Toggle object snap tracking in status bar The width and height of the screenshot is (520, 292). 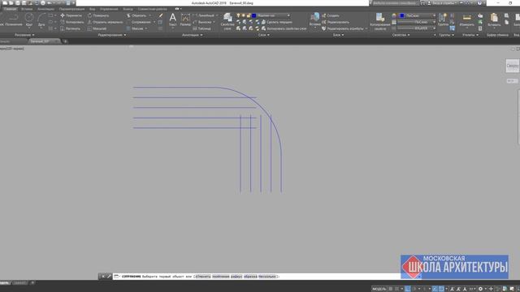(435, 289)
